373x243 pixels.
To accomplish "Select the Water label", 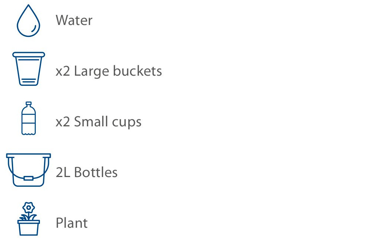I will coord(74,20).
